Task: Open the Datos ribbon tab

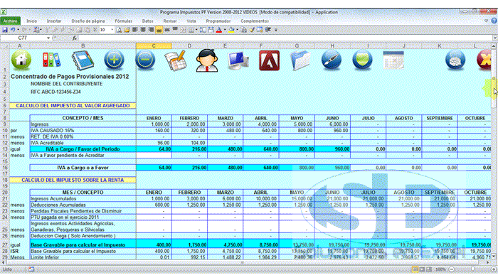Action: tap(148, 21)
